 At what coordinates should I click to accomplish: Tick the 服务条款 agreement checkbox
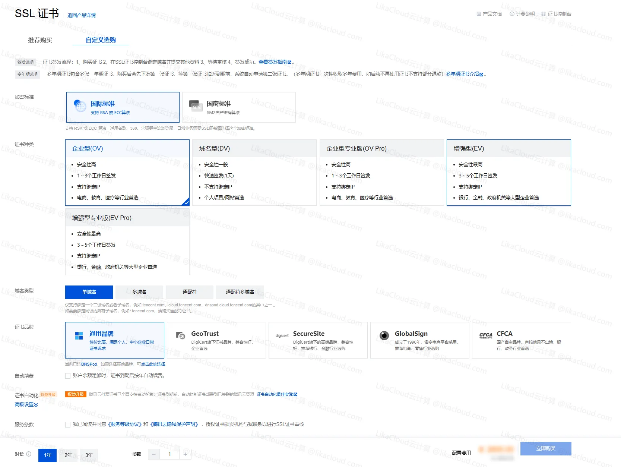tap(68, 425)
